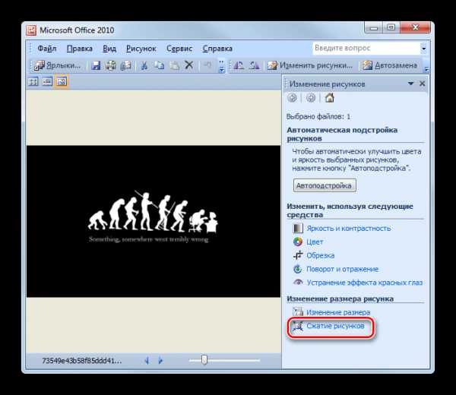Select the single picture view icon
This screenshot has width=456, height=395.
(x=62, y=82)
